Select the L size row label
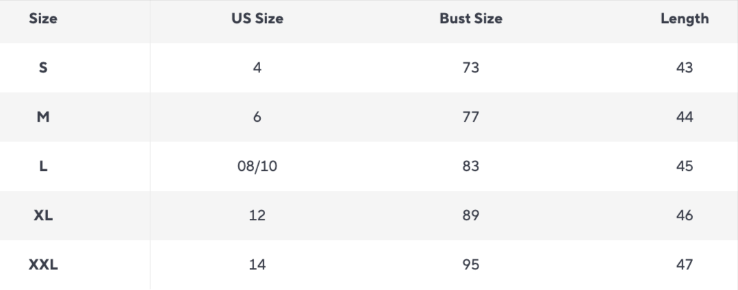738x290 pixels. click(x=42, y=167)
